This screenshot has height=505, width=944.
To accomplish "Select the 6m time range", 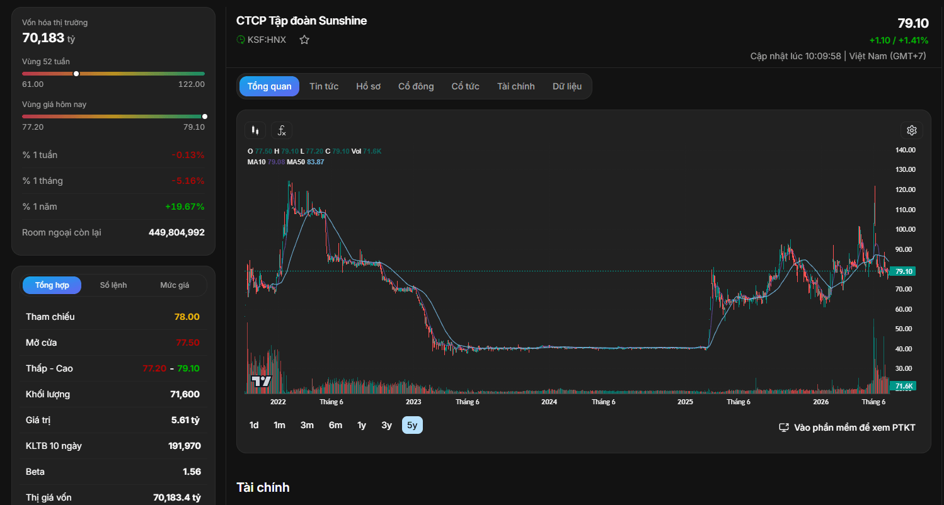I will click(x=335, y=425).
